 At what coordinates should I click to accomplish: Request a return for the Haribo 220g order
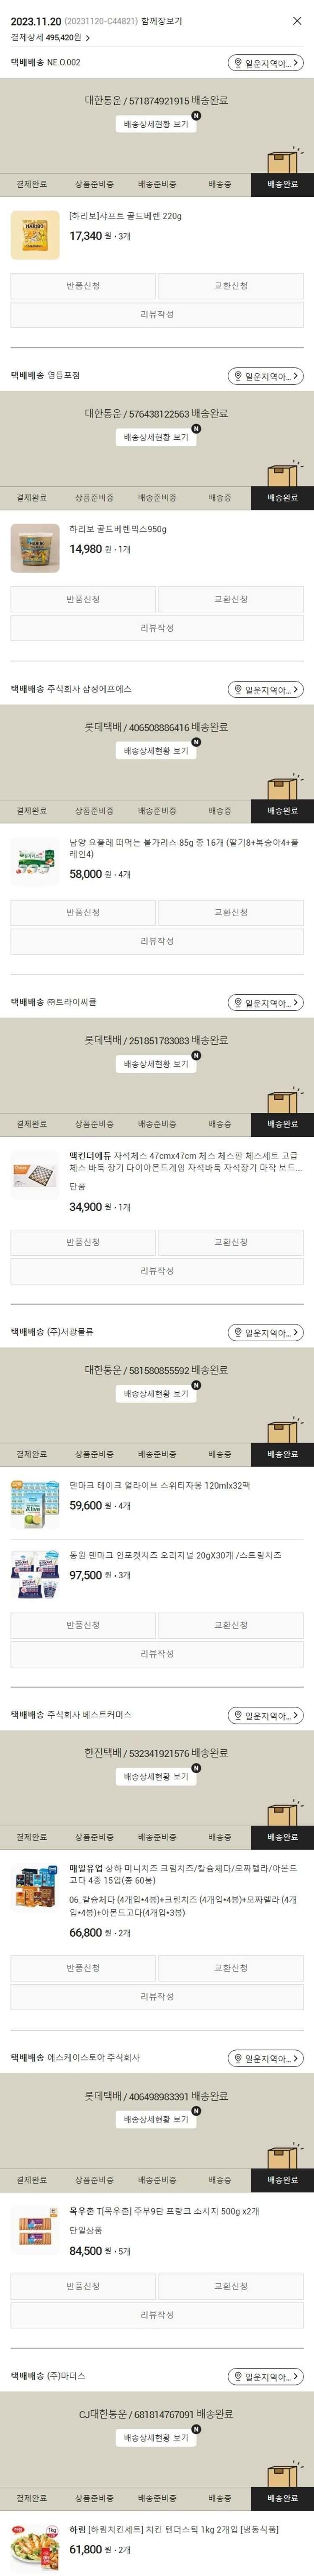(x=83, y=286)
